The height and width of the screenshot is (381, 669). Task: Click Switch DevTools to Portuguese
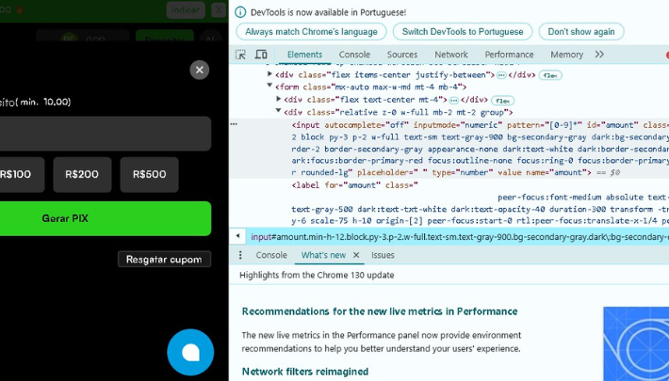462,31
